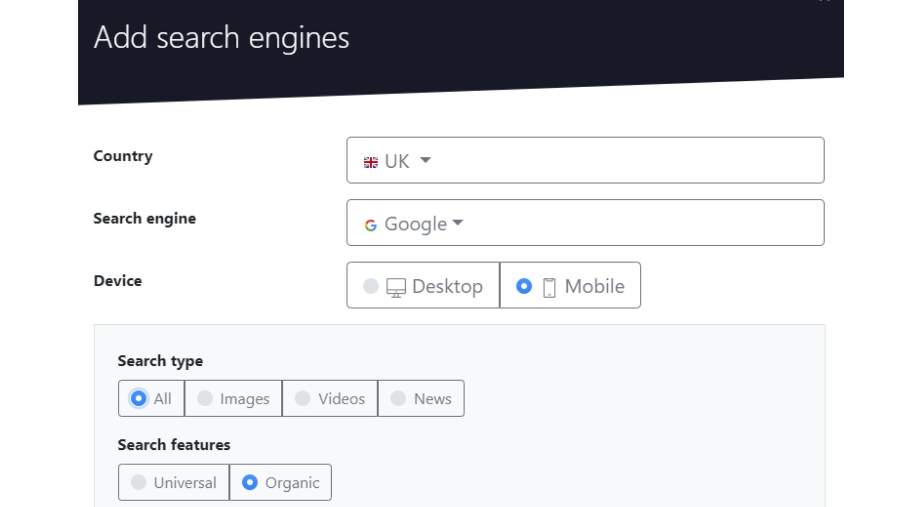Click the Organic label text
Image resolution: width=922 pixels, height=507 pixels.
[292, 483]
